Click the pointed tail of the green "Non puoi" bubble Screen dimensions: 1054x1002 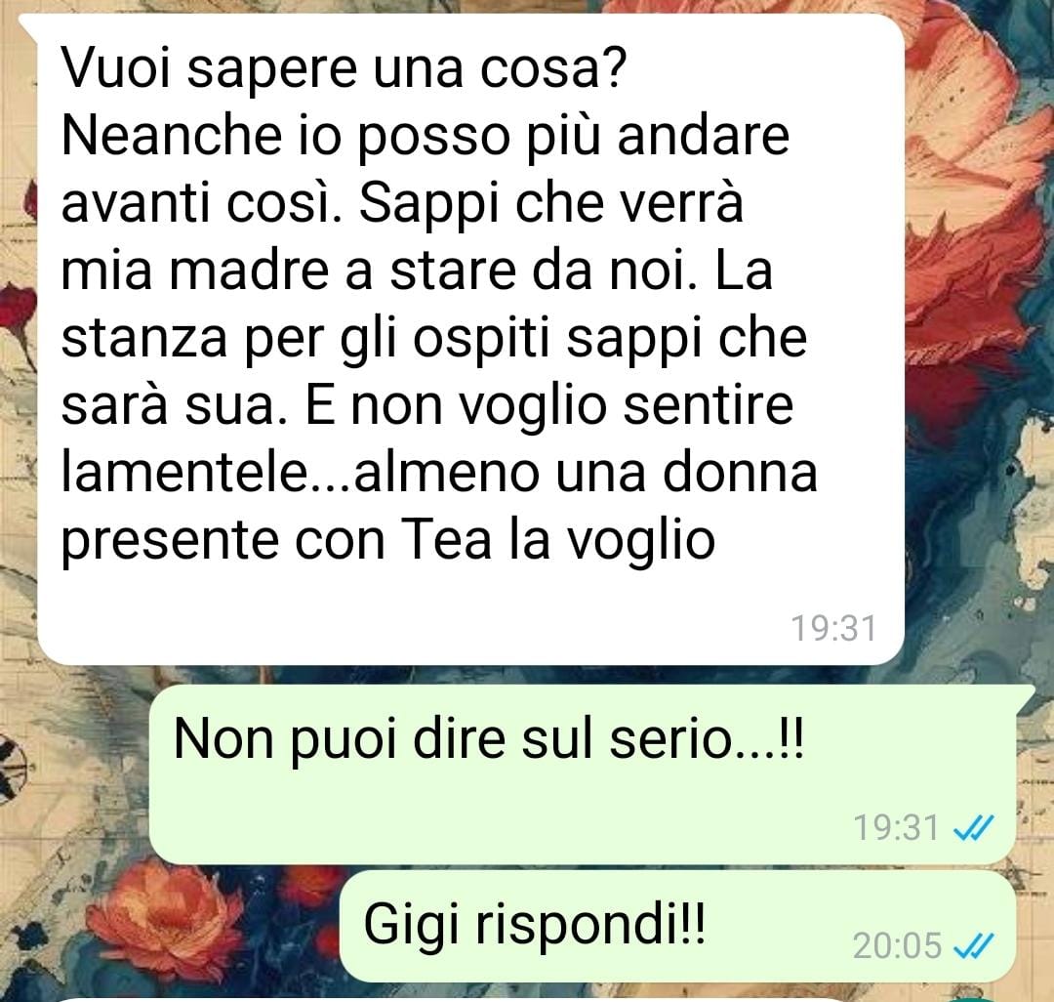[1025, 696]
